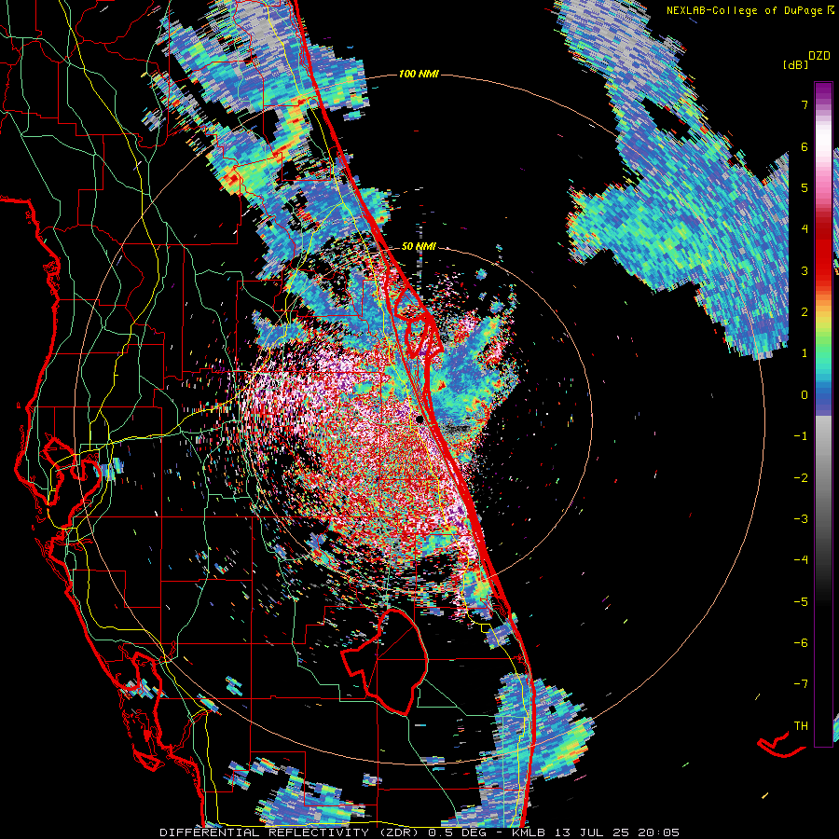The width and height of the screenshot is (839, 839).
Task: Click the -6 dB tick label
Action: click(801, 642)
